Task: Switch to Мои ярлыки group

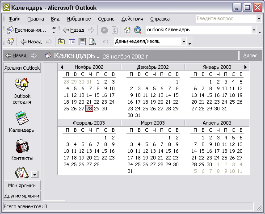Action: coord(22,185)
